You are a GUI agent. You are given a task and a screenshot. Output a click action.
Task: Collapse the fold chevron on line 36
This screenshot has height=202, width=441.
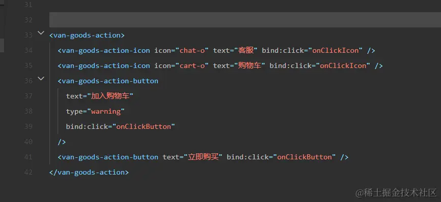[41, 79]
